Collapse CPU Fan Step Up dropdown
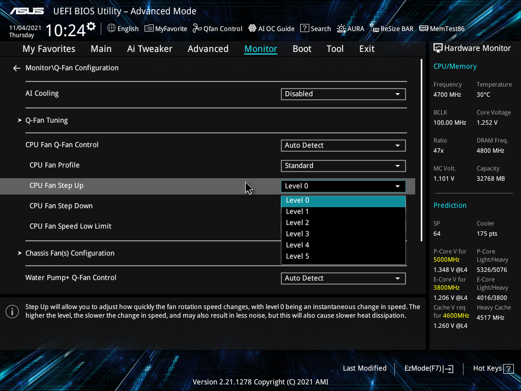 pos(343,186)
